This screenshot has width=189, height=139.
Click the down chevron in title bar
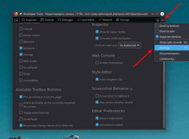[x=153, y=14]
